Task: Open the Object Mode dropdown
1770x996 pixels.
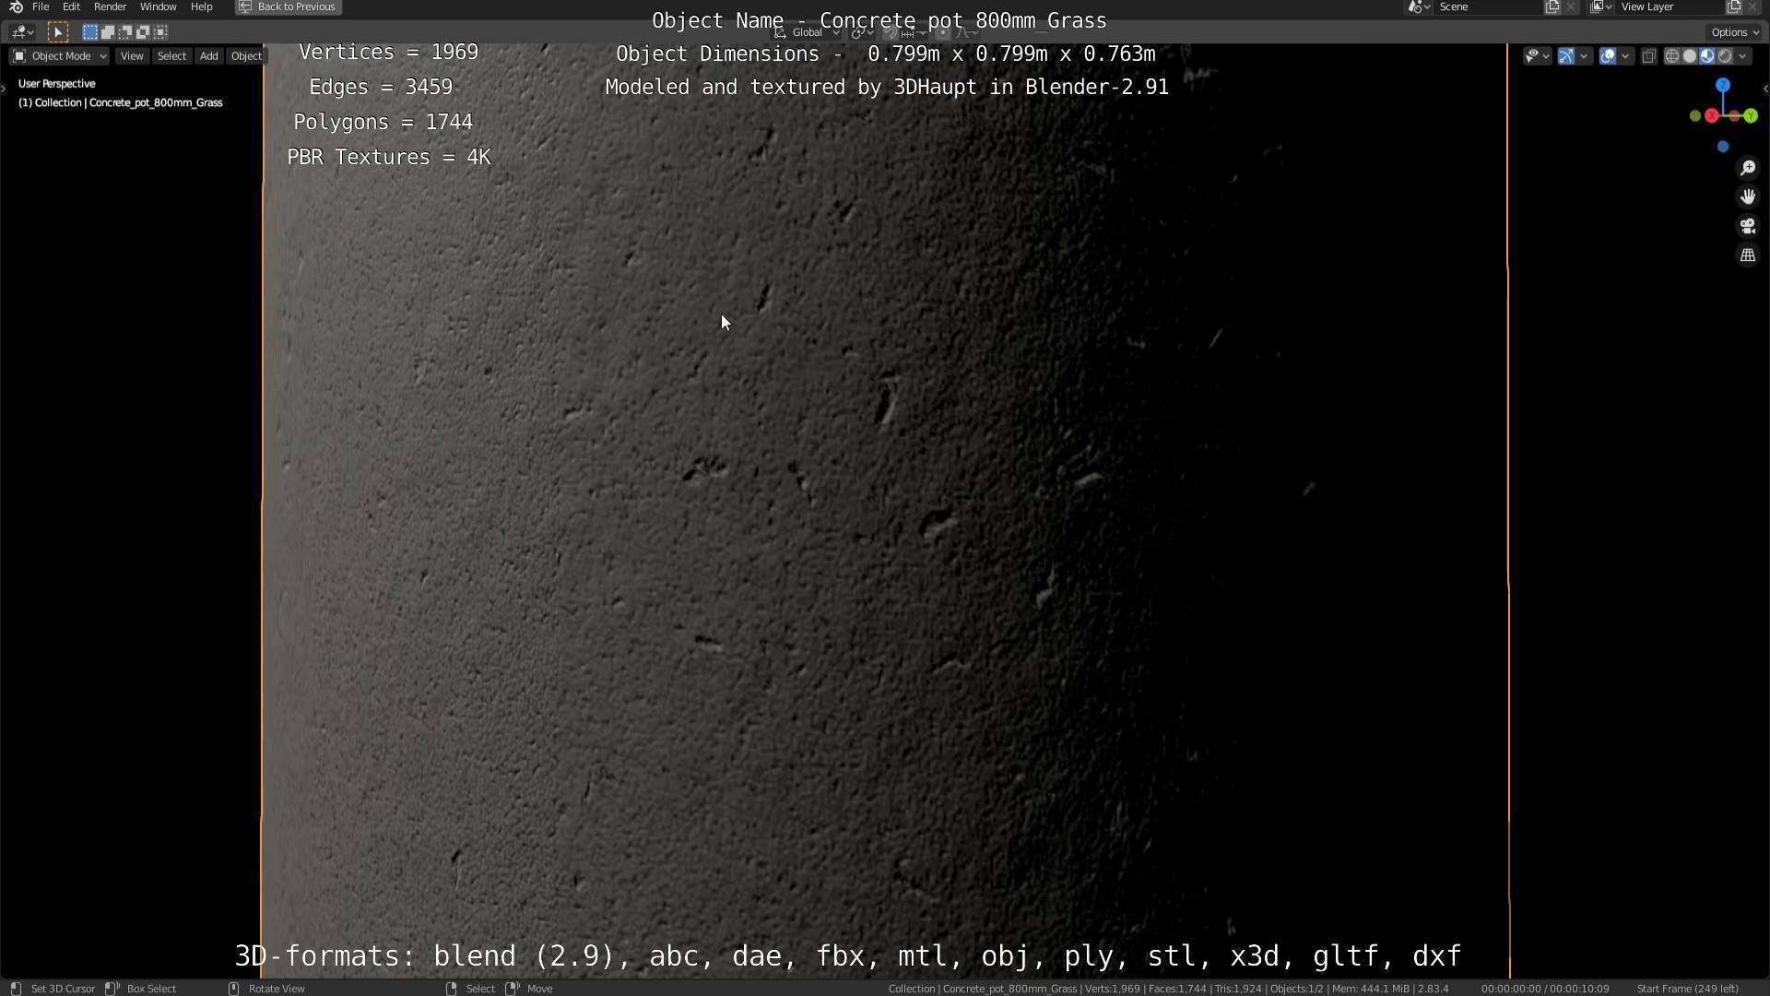Action: [x=59, y=56]
